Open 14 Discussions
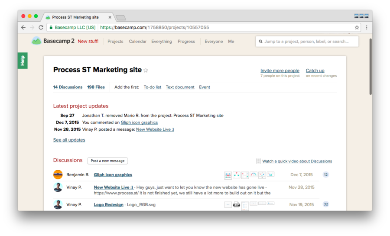This screenshot has width=390, height=236. [68, 87]
